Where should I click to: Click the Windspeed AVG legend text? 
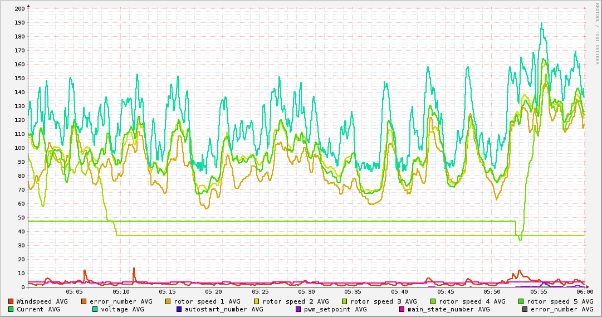point(42,301)
